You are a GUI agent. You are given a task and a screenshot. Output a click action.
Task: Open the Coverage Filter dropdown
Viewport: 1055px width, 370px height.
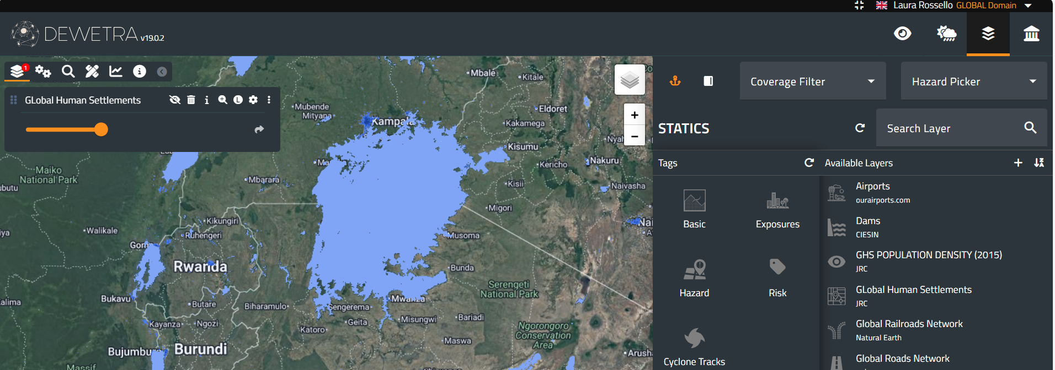pos(812,81)
